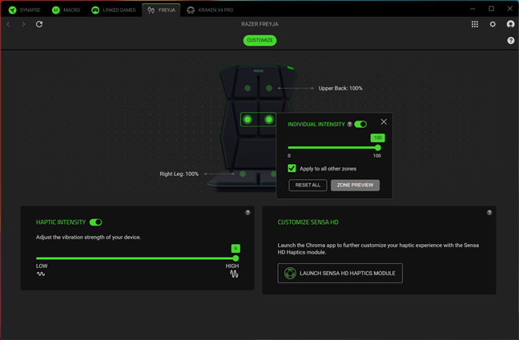Image resolution: width=519 pixels, height=340 pixels.
Task: Switch to Kraken V4 Pro tab
Action: (210, 10)
